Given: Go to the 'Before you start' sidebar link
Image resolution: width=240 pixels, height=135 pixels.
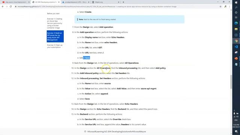Looking at the screenshot, I should [x=53, y=13].
